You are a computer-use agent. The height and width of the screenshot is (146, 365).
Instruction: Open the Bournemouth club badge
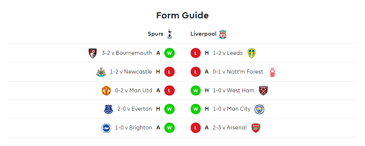pos(93,53)
